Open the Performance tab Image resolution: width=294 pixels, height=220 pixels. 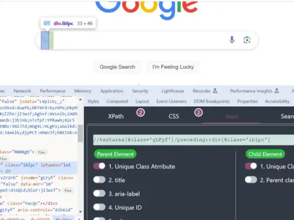tap(53, 91)
